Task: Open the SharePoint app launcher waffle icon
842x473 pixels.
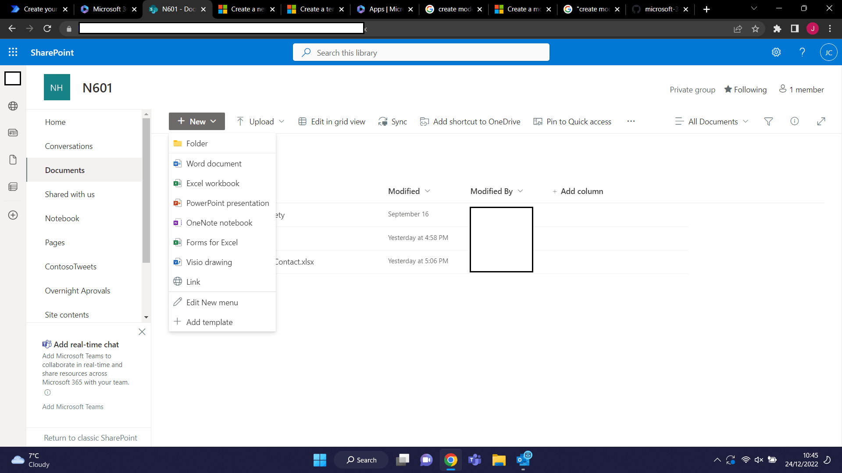Action: click(x=13, y=52)
